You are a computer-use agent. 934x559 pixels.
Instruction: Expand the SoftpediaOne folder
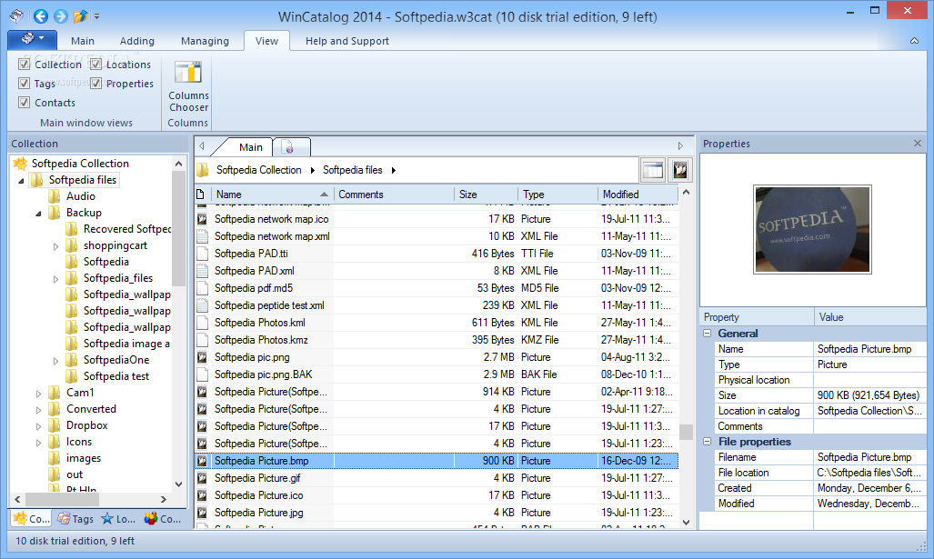click(x=56, y=360)
